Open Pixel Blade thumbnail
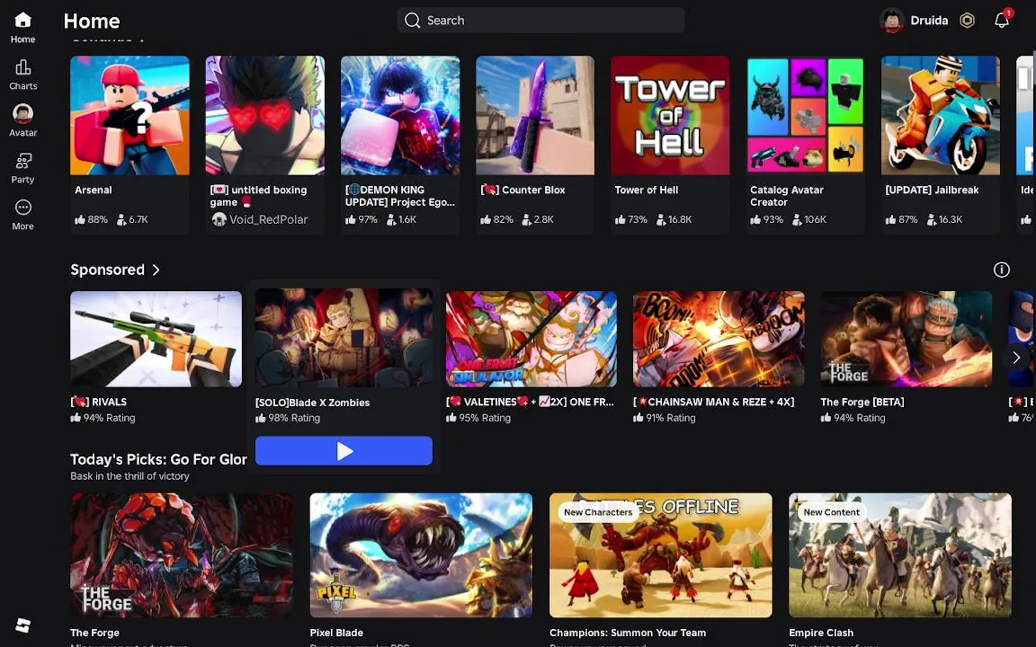The width and height of the screenshot is (1036, 647). [421, 555]
